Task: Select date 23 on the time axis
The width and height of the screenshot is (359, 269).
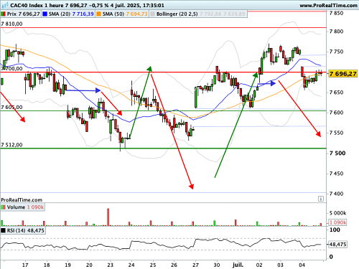Action: [111, 265]
